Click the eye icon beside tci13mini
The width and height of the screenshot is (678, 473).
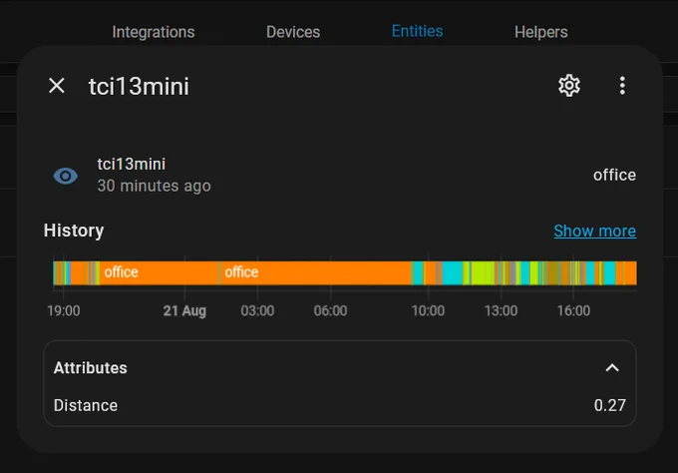point(65,176)
